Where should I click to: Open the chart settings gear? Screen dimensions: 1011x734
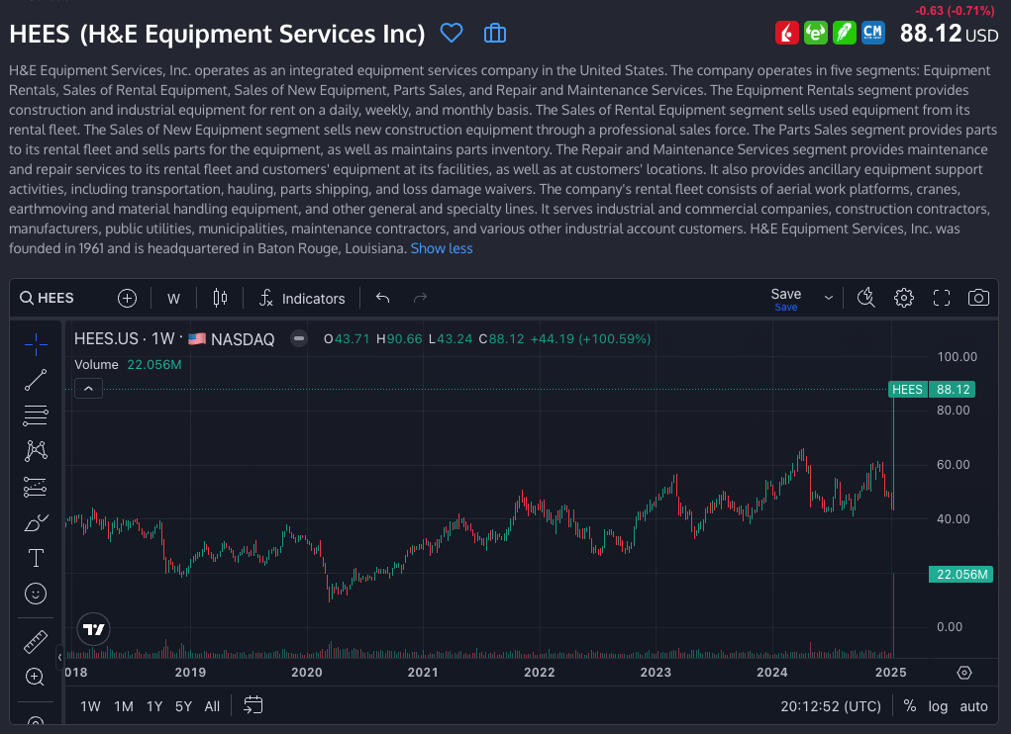904,298
